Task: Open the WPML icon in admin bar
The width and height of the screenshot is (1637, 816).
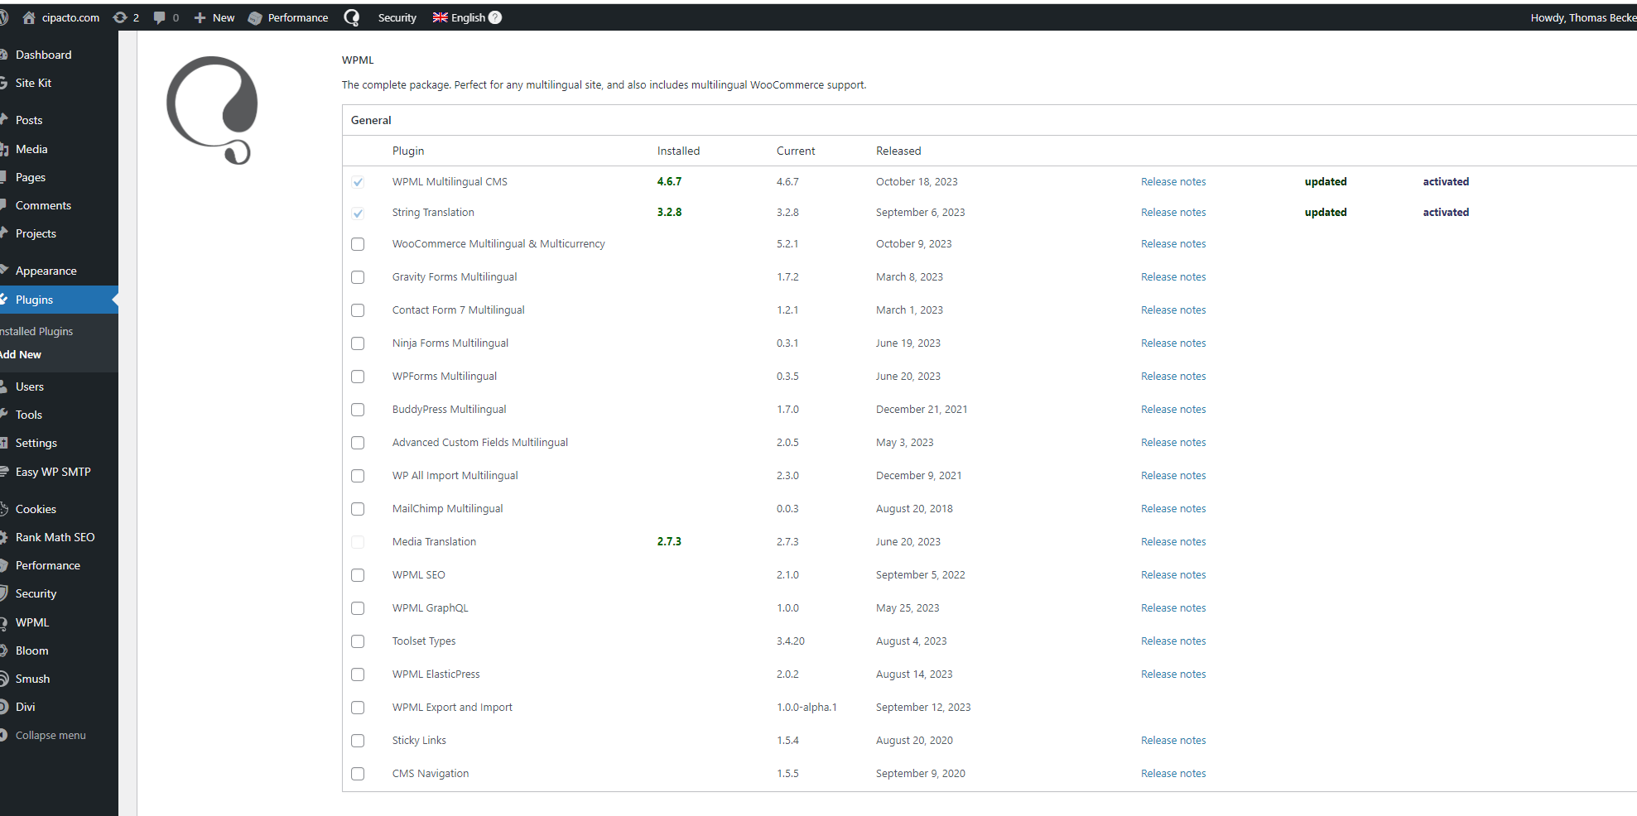Action: tap(352, 17)
